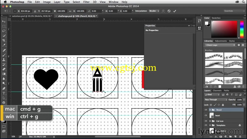Open the History panel icon
Viewport: 247px width, 139px height.
coord(199,21)
